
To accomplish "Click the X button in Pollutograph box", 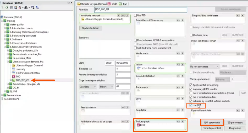I will [183, 122].
